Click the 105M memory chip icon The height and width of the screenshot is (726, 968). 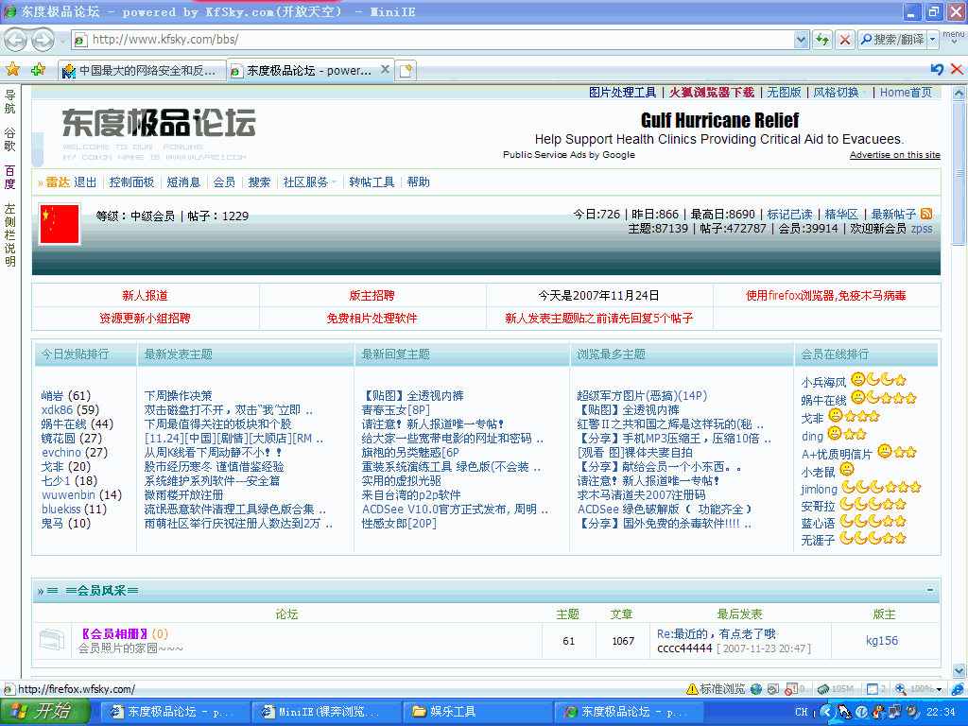[823, 689]
